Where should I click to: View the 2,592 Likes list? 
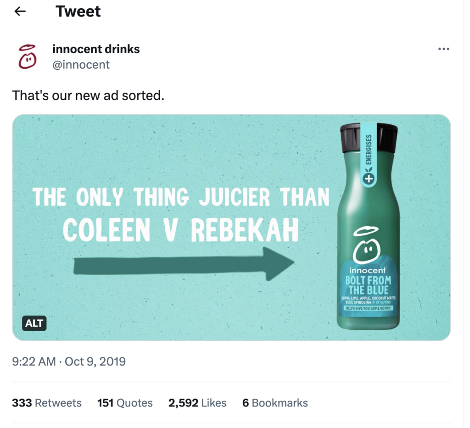(x=197, y=403)
